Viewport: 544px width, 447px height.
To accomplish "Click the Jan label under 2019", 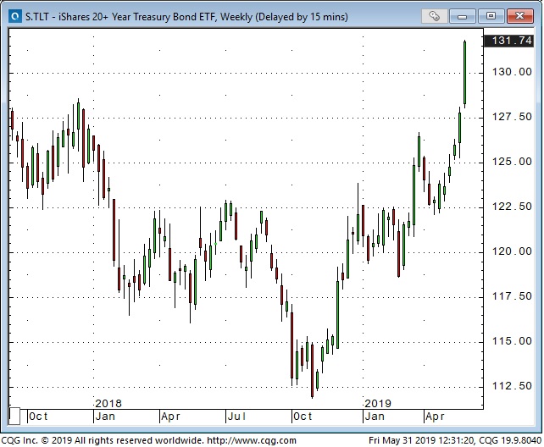I will coord(375,417).
